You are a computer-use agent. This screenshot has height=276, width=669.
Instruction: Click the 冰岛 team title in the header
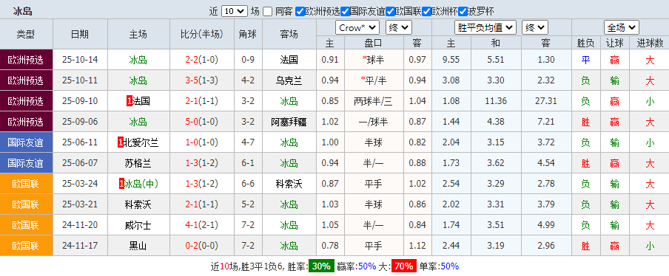coord(23,12)
